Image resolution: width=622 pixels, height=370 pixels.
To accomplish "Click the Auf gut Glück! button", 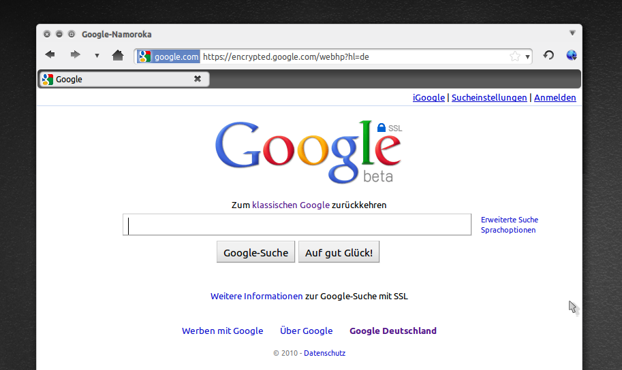I will pos(339,252).
